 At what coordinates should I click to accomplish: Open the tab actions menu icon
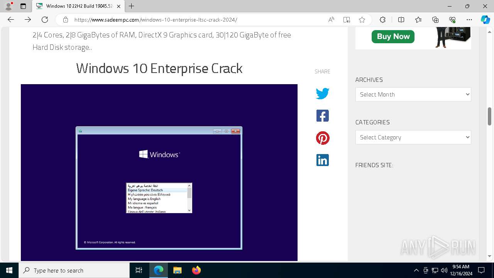click(x=23, y=6)
